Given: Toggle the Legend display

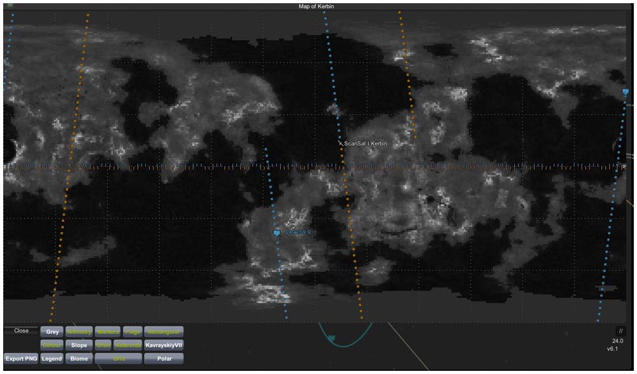Looking at the screenshot, I should pyautogui.click(x=52, y=359).
